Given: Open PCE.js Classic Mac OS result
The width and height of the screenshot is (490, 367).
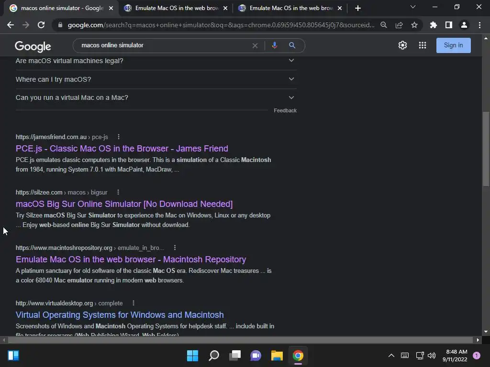Looking at the screenshot, I should pos(122,149).
